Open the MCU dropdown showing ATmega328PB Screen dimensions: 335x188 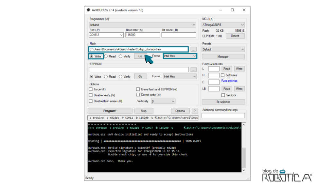pos(223,25)
